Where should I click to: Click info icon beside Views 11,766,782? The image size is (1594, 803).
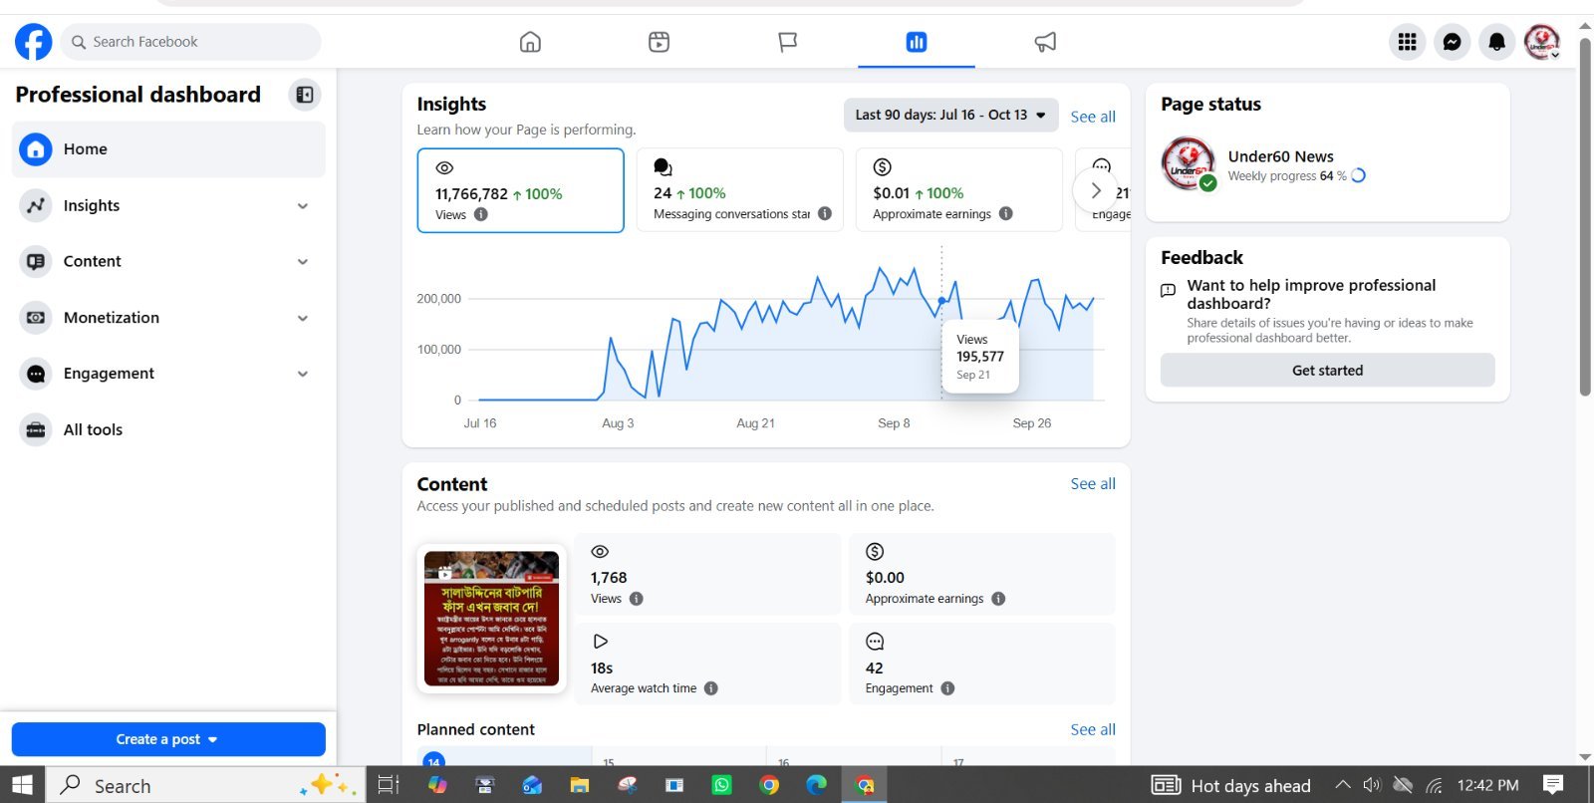tap(481, 214)
